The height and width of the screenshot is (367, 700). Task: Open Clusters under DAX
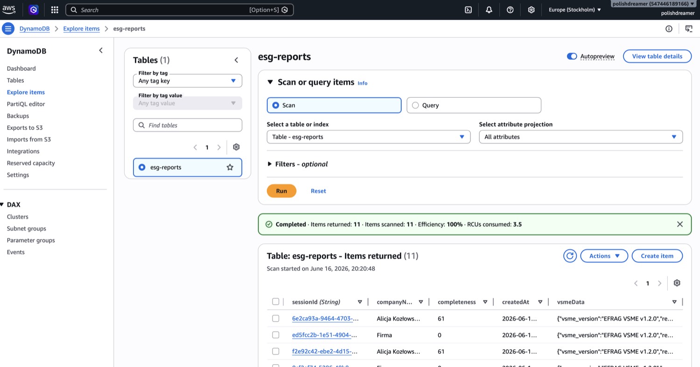click(17, 217)
